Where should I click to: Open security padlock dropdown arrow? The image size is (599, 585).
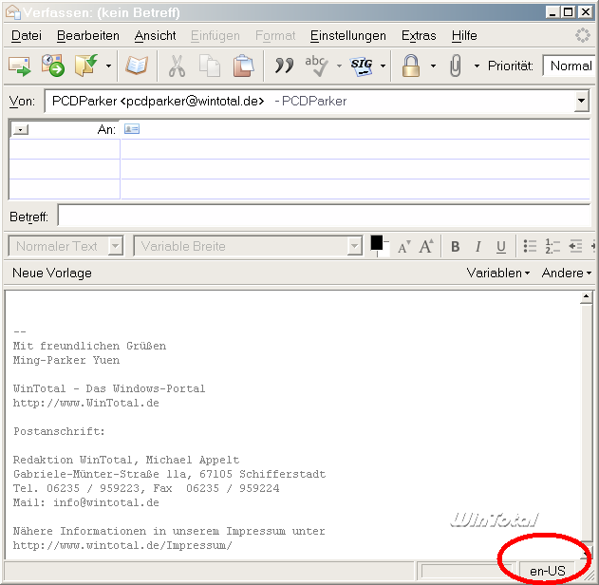433,66
